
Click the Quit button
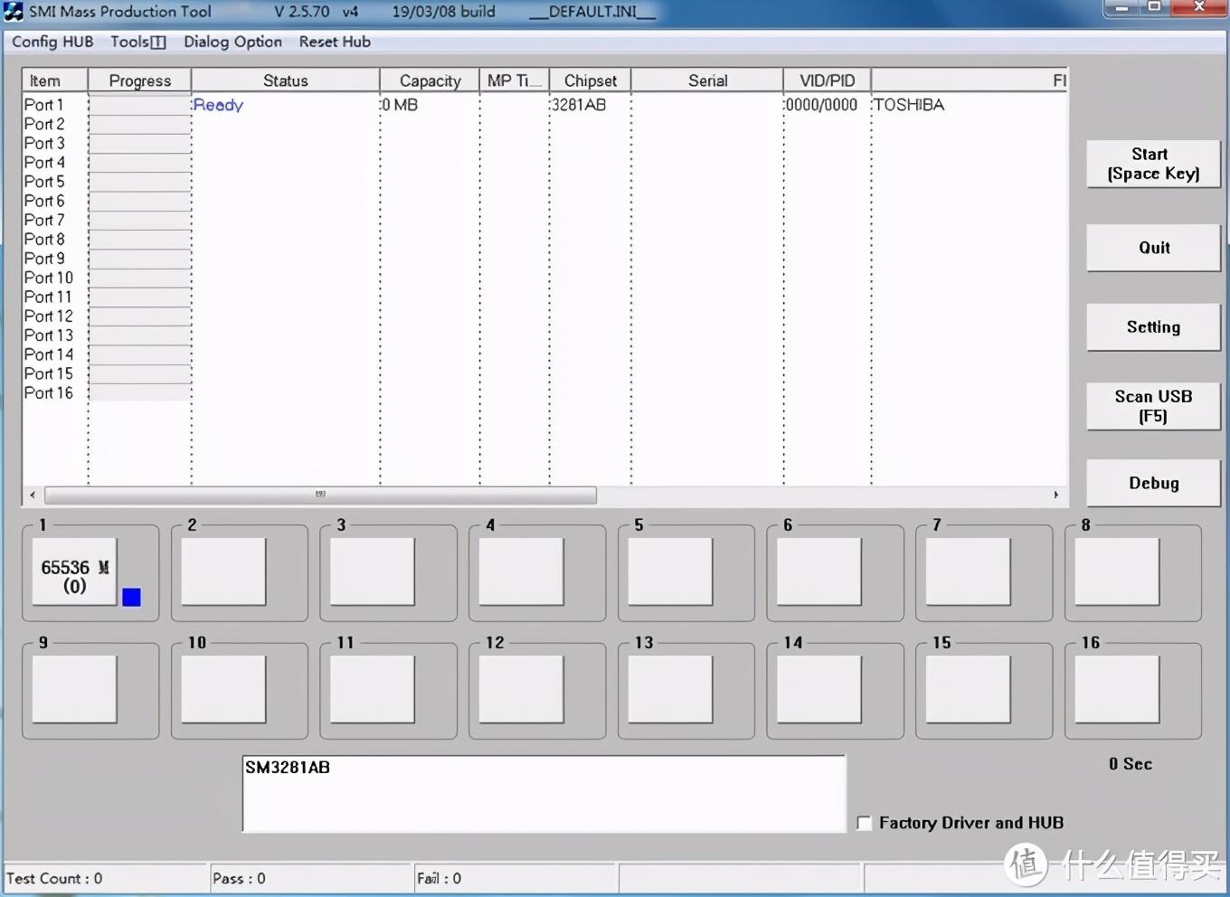click(1153, 248)
